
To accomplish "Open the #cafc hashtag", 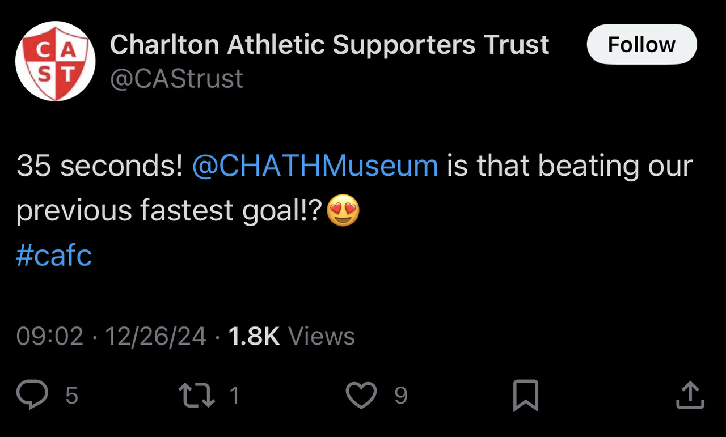I will pos(54,255).
